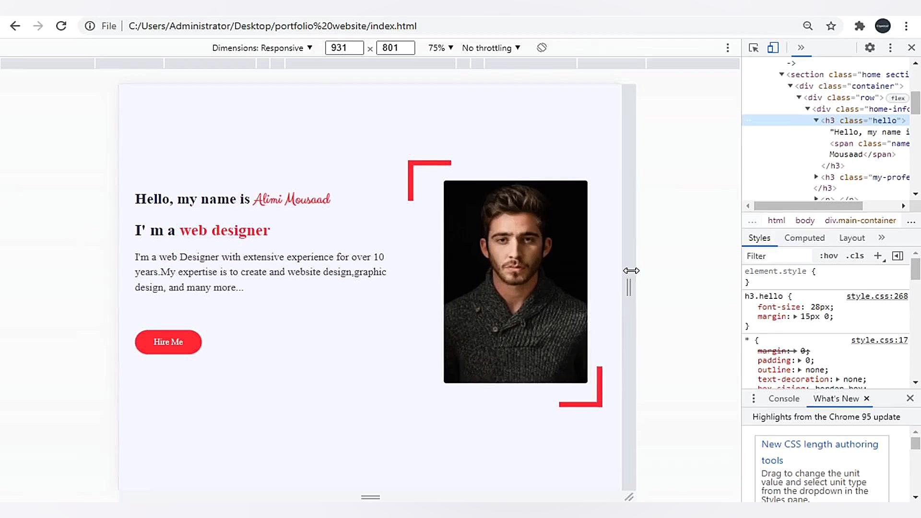Collapse div row element
Viewport: 921px width, 518px height.
point(799,97)
